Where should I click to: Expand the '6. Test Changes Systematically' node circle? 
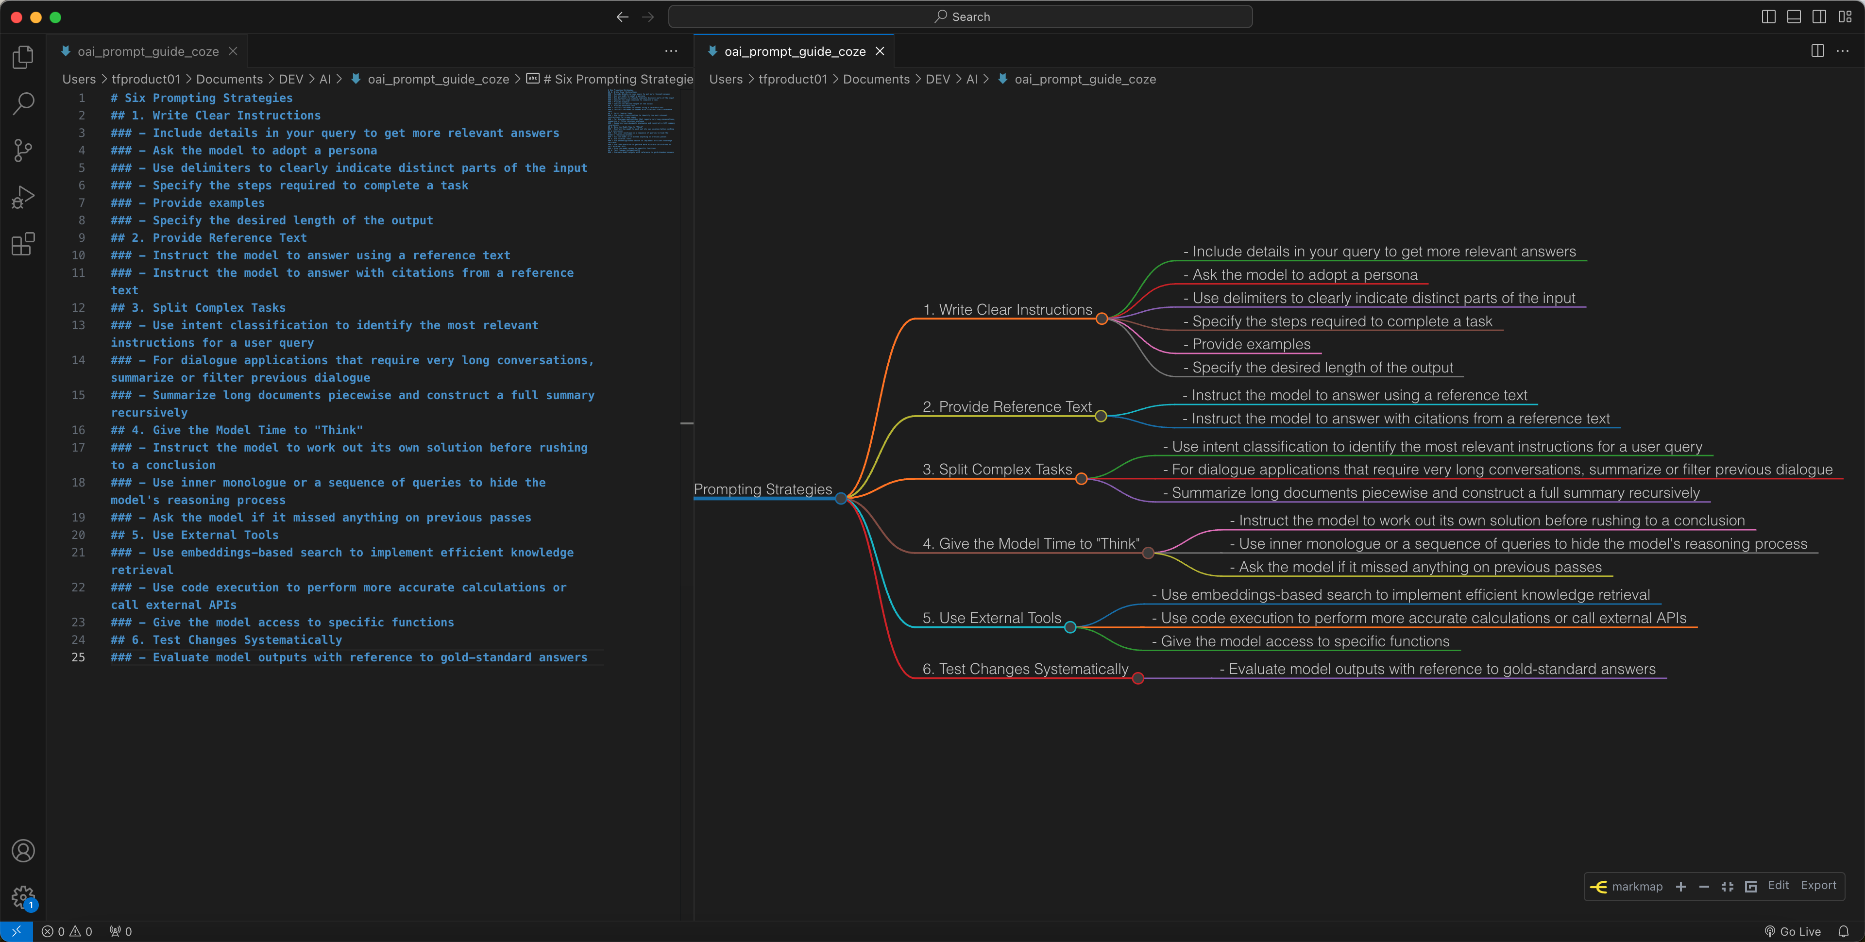[x=1137, y=678]
